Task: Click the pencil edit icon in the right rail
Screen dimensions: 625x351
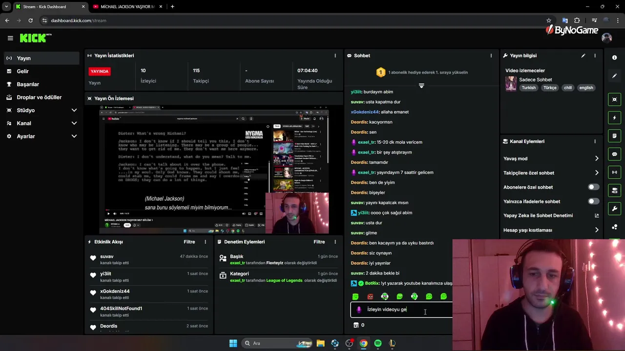Action: (614, 76)
